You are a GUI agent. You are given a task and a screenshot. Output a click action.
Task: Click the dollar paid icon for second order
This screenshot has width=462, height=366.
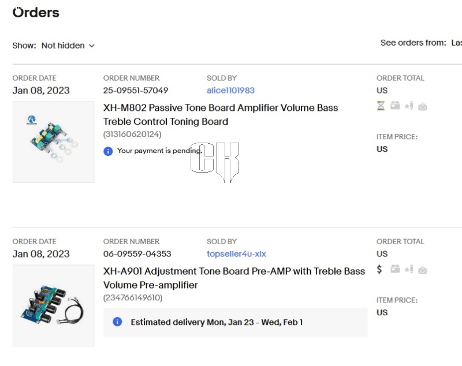[x=379, y=269]
